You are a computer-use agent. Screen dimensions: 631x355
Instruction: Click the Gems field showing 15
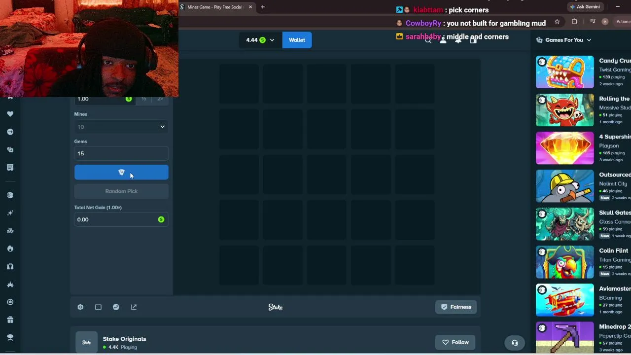point(121,153)
